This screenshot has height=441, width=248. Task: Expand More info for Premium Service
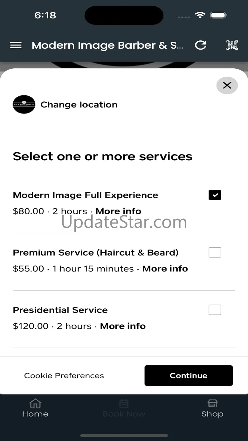tap(165, 269)
